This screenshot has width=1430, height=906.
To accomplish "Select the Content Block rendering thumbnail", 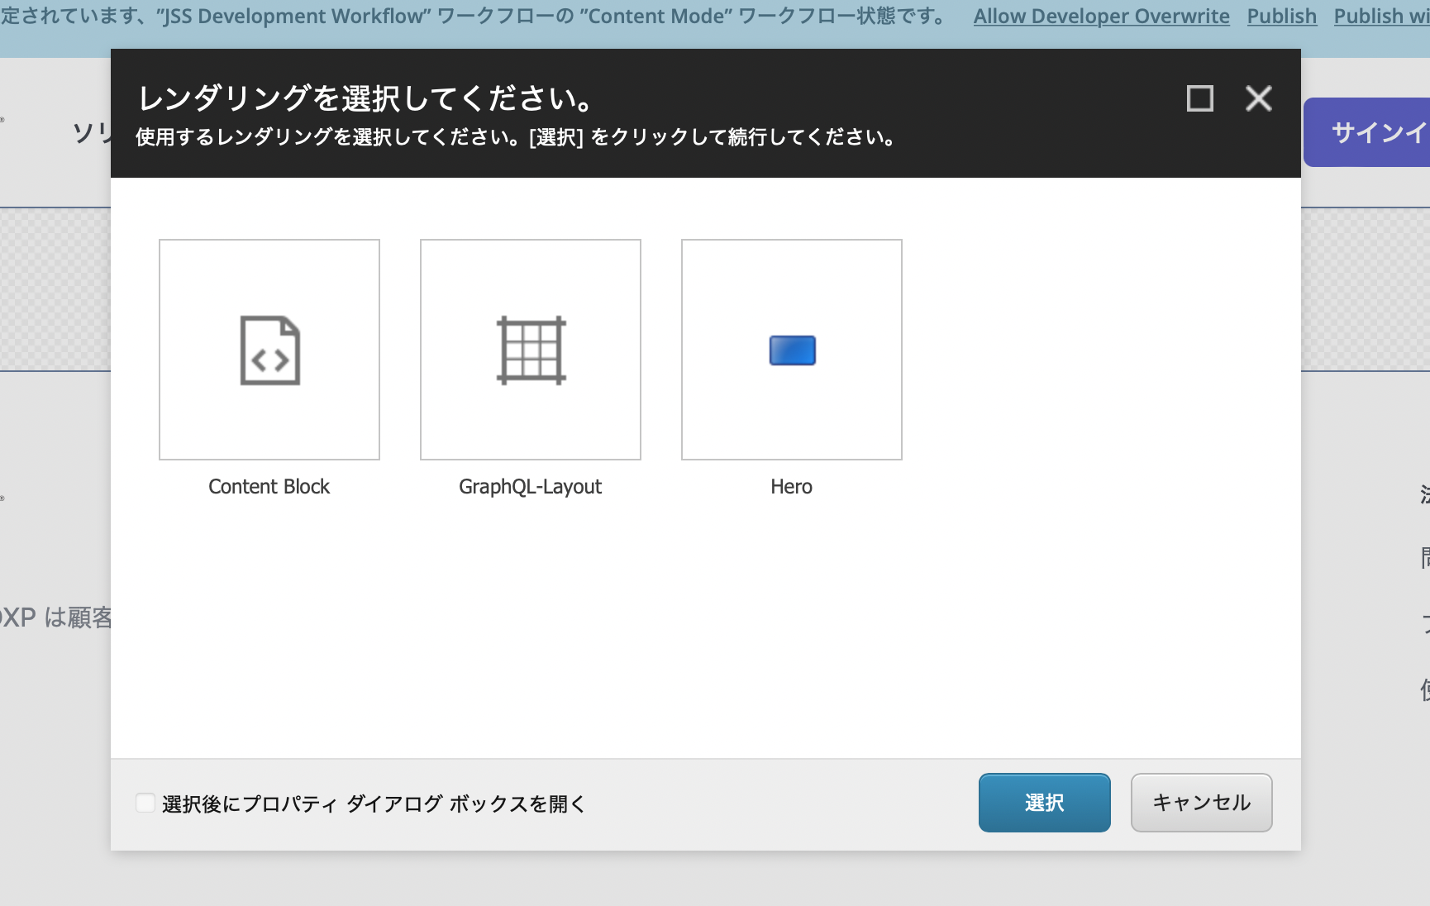I will tap(269, 350).
